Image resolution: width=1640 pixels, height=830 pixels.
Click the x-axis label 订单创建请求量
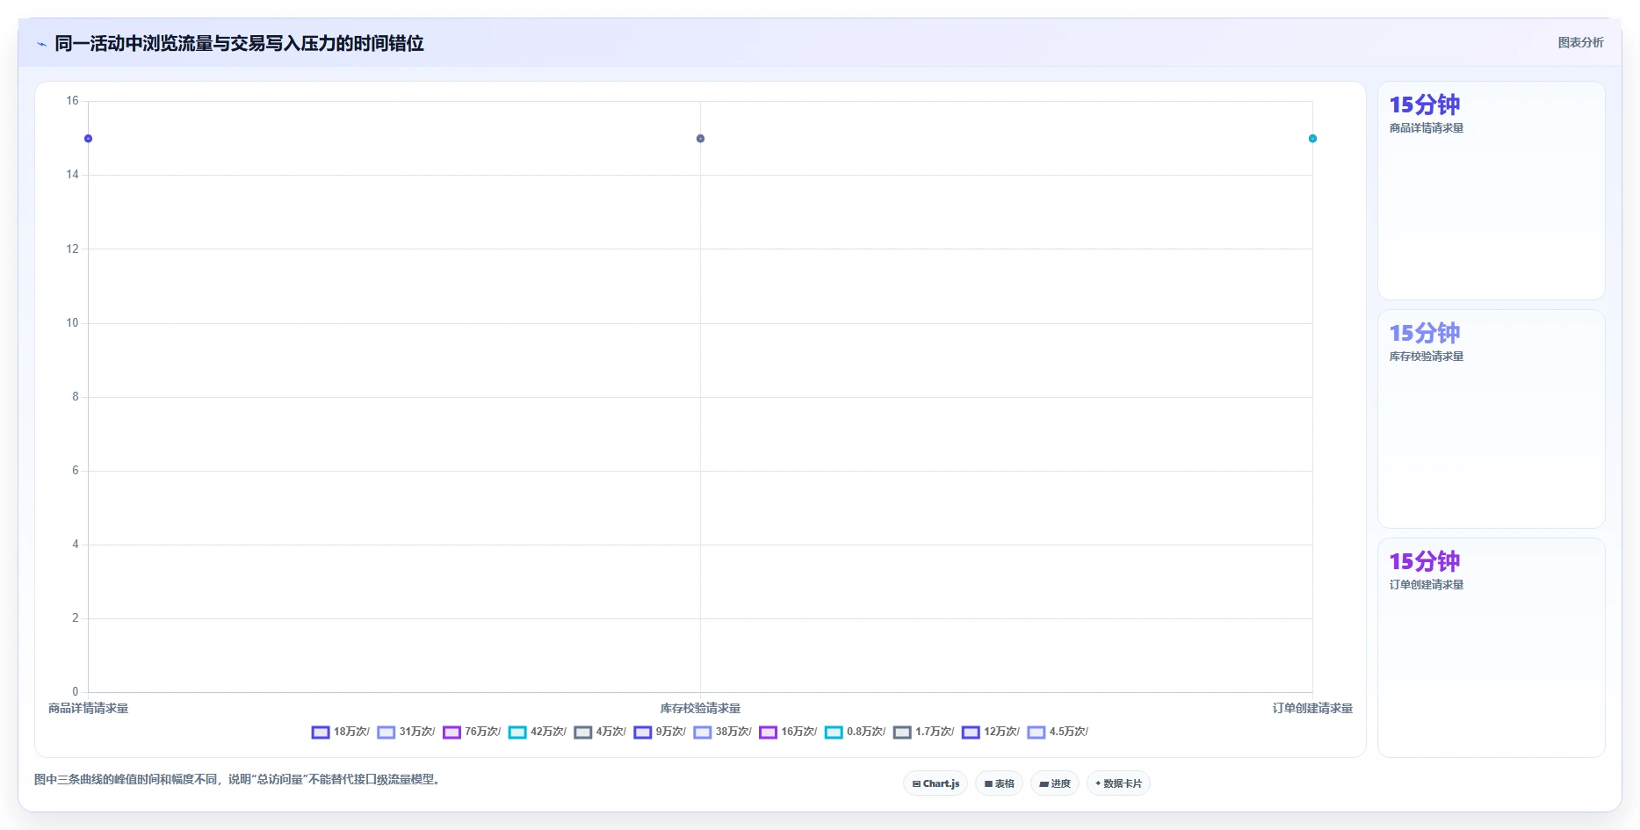point(1312,708)
